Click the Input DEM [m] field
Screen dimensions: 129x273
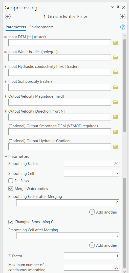coord(59,43)
